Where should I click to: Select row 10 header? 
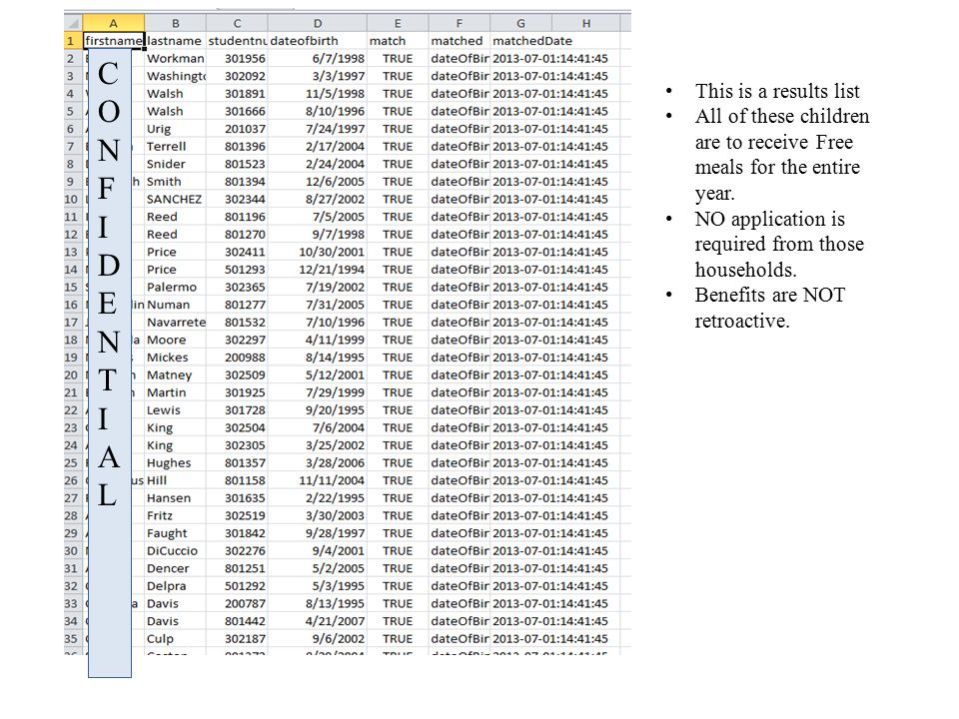click(73, 200)
